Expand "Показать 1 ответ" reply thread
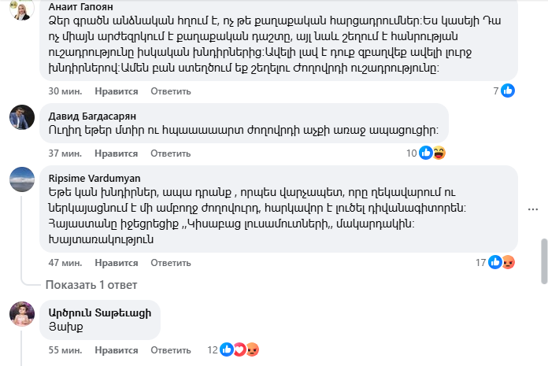The image size is (548, 366). coord(91,284)
